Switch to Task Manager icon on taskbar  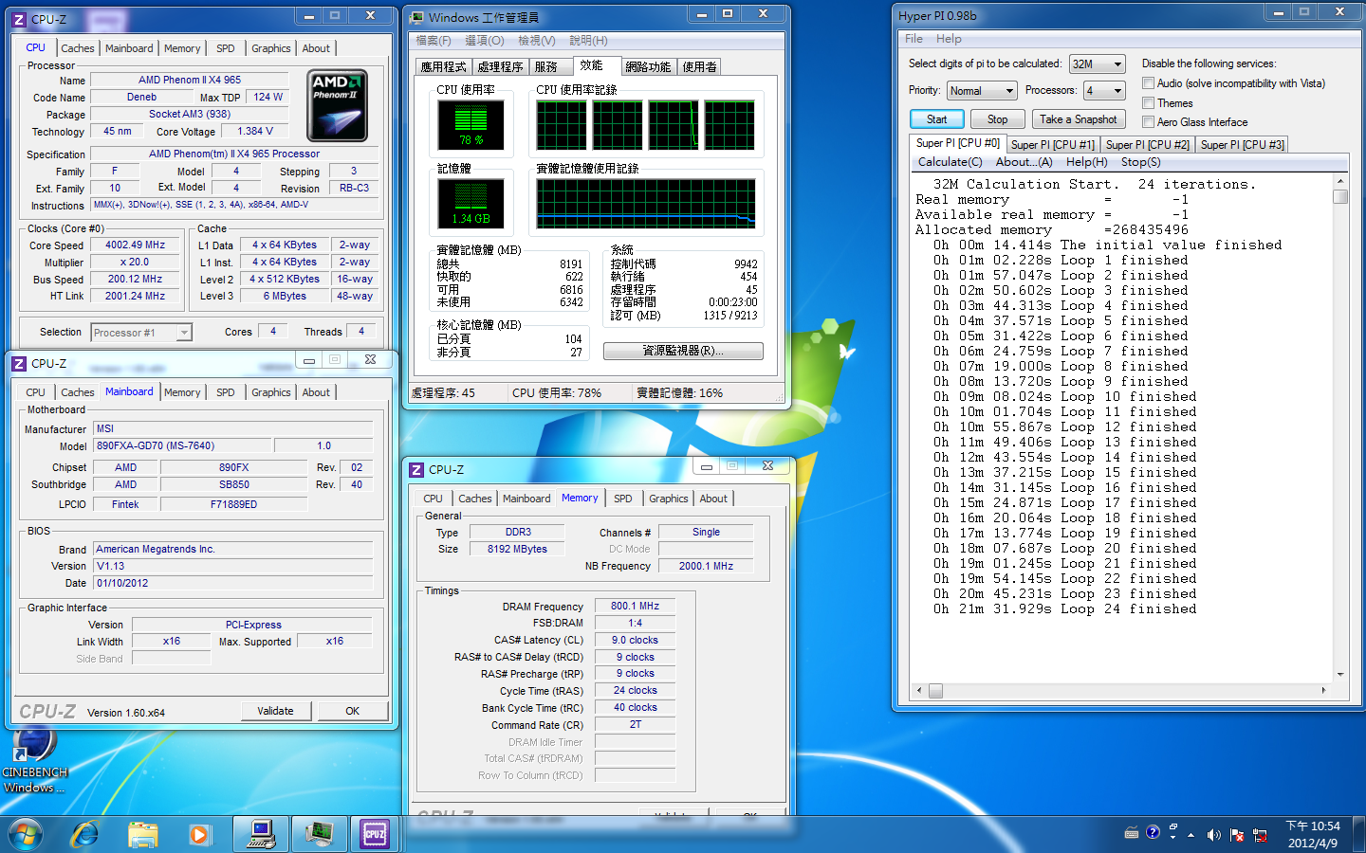click(x=320, y=834)
